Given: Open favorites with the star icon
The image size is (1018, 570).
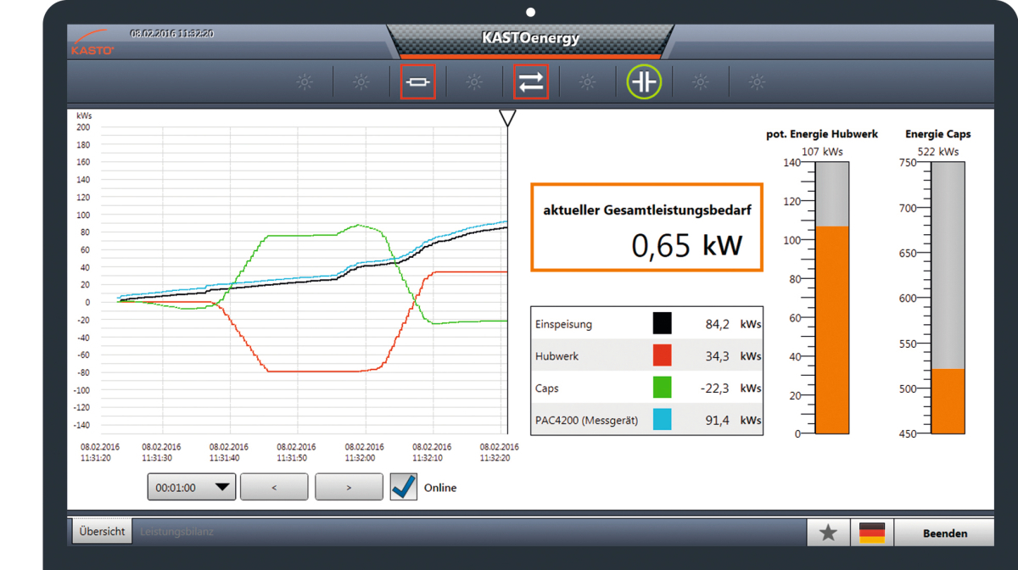Looking at the screenshot, I should (828, 533).
